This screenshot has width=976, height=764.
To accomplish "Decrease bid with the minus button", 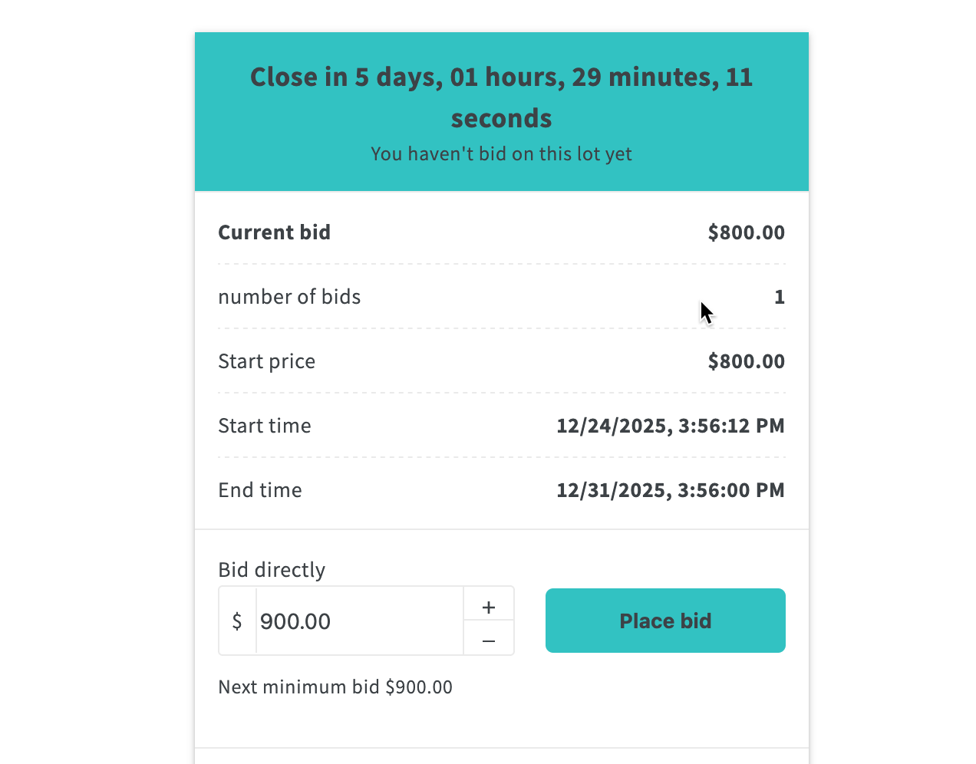I will (x=489, y=640).
